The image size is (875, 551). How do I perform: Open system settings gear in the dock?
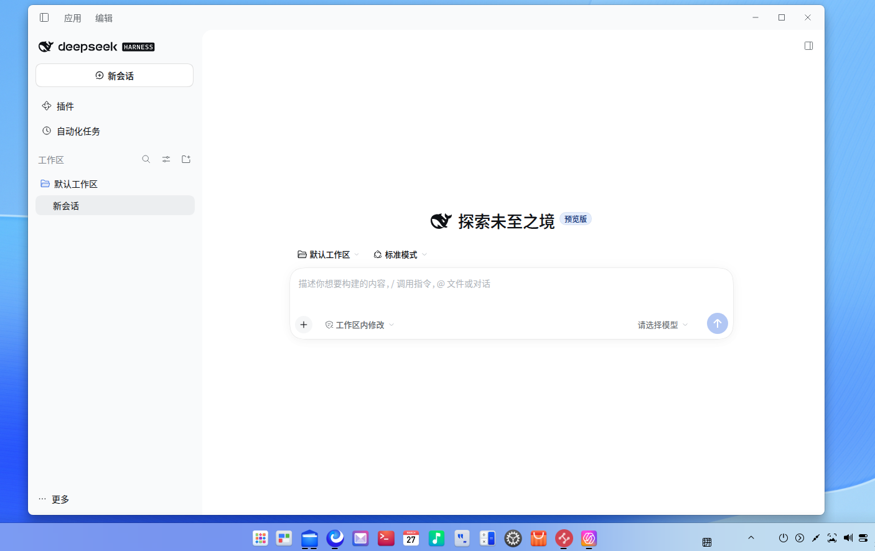coord(513,538)
